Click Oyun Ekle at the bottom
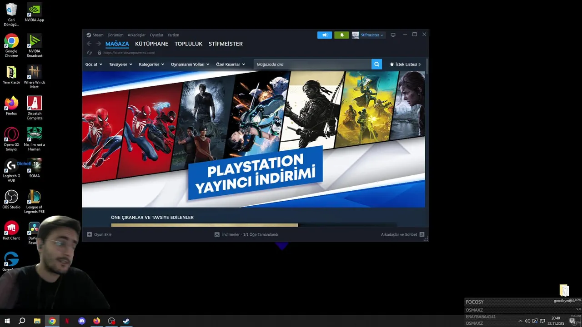This screenshot has width=582, height=327. (x=99, y=235)
